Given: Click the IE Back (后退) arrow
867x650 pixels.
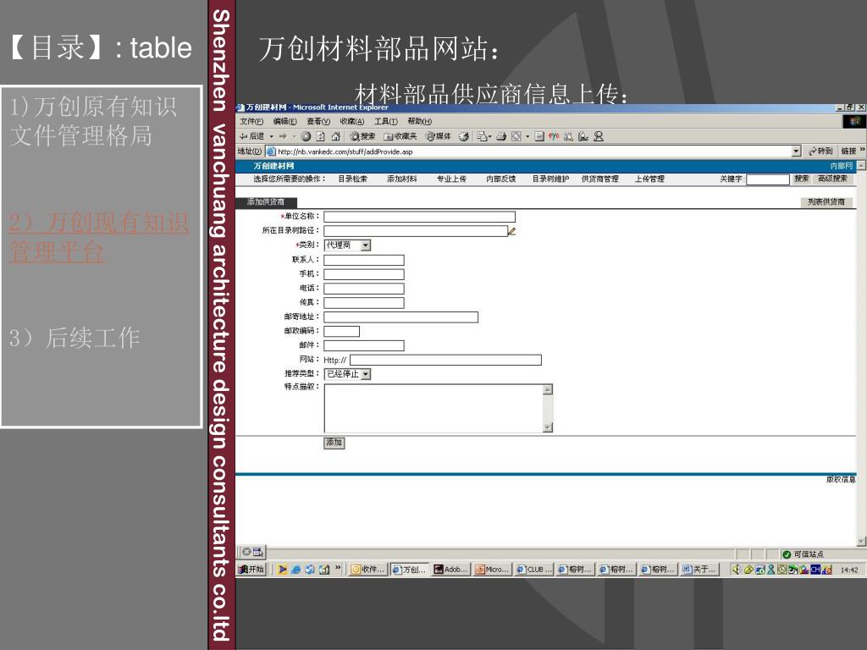Looking at the screenshot, I should pos(251,136).
